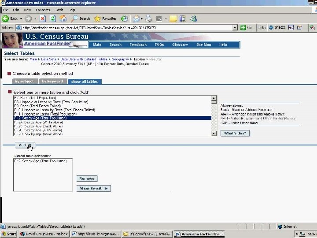Click Feedback in the navigation bar

pos(138,45)
